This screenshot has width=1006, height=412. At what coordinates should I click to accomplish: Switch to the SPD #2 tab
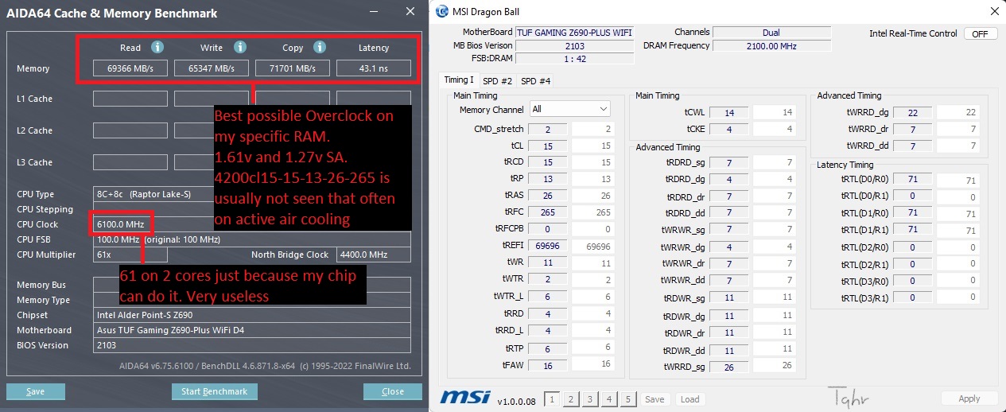497,80
